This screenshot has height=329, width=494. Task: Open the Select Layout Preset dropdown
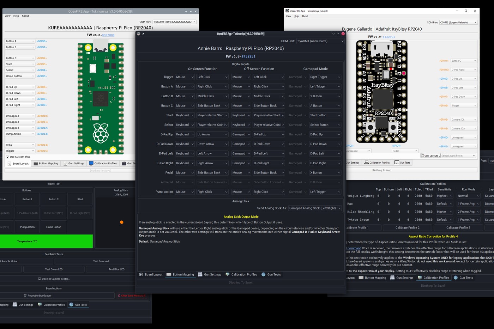(x=458, y=156)
